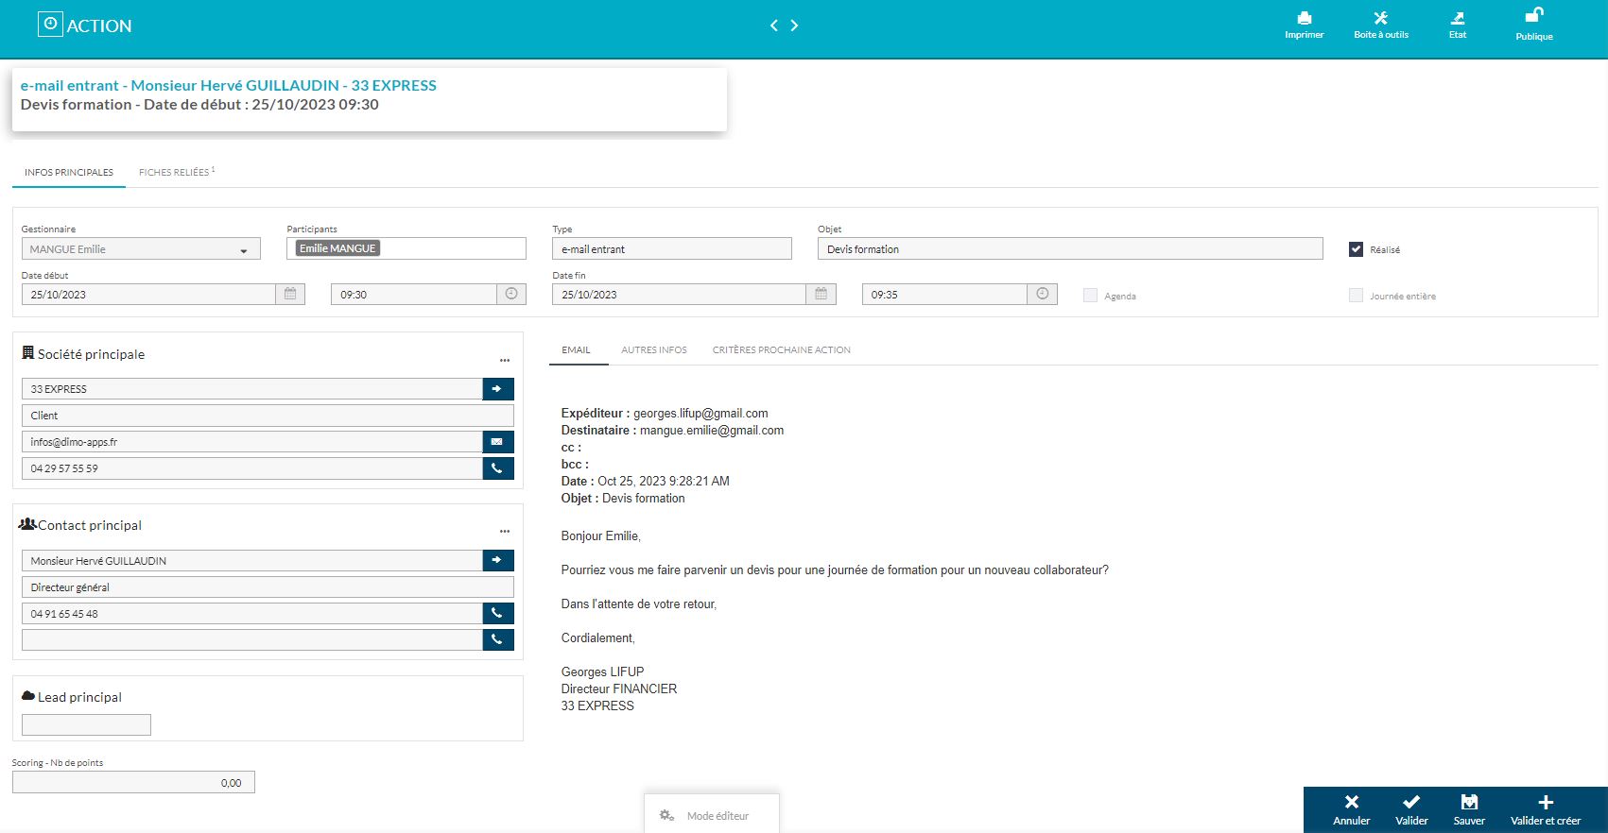Screen dimensions: 1608x833
Task: Click the Etat icon in header
Action: pyautogui.click(x=1458, y=19)
